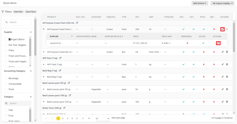This screenshot has height=124, width=237.
Task: Enable the Consumable accounting category filter
Action: coord(6,84)
